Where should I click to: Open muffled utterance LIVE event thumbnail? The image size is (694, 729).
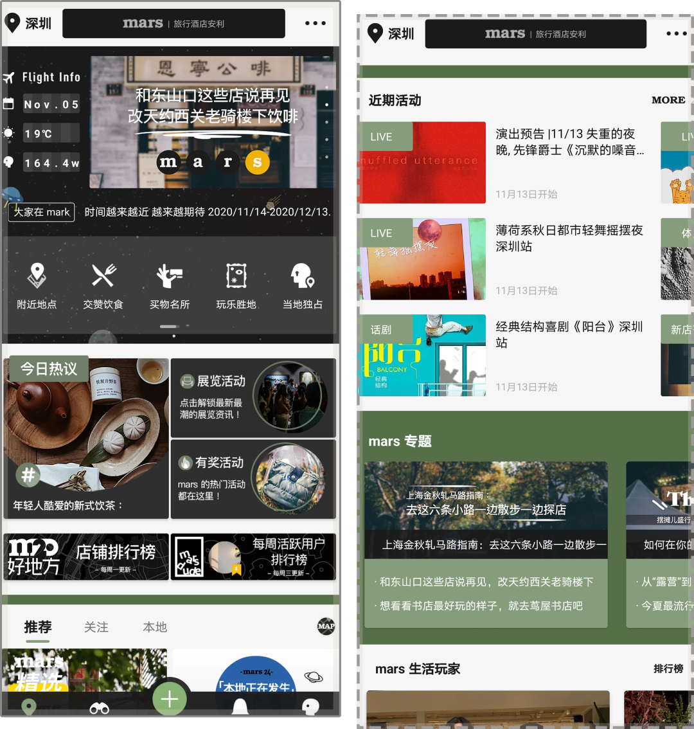[422, 162]
